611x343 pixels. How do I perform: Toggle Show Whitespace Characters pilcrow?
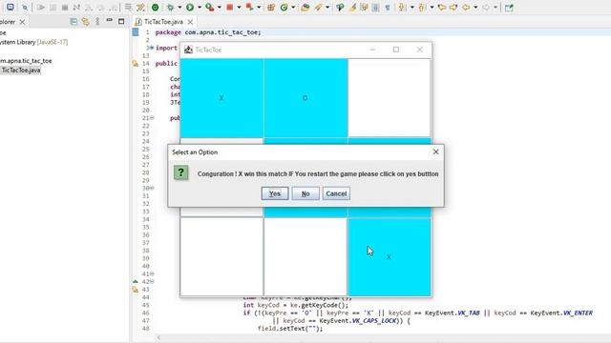[x=388, y=8]
